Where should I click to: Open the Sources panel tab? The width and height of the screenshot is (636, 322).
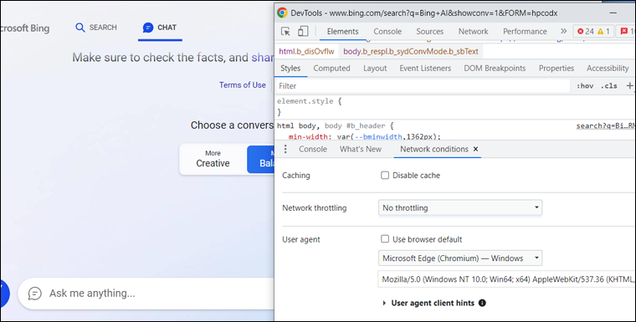pos(429,31)
